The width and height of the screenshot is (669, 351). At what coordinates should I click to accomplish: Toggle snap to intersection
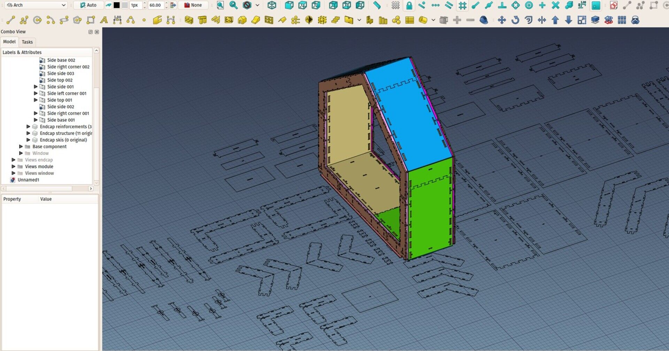point(556,5)
